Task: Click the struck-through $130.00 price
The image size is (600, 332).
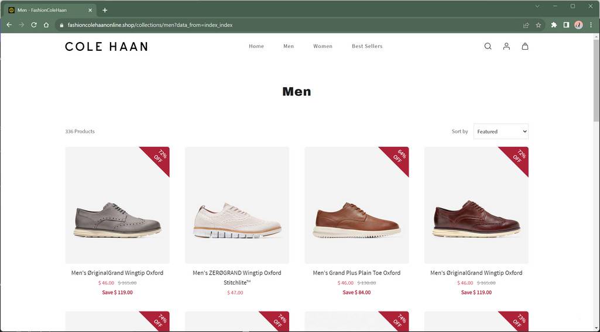Action: coord(366,283)
